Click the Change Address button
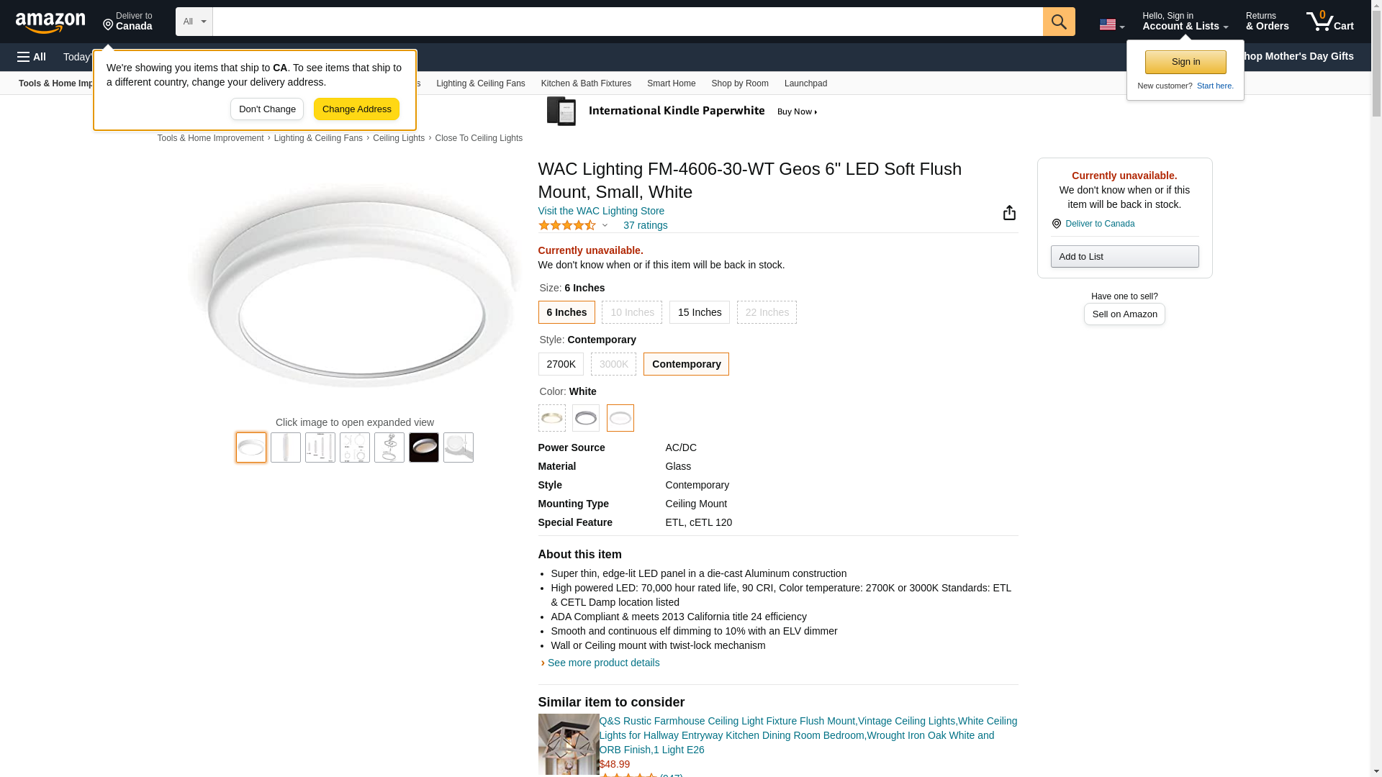The image size is (1382, 777). point(356,109)
